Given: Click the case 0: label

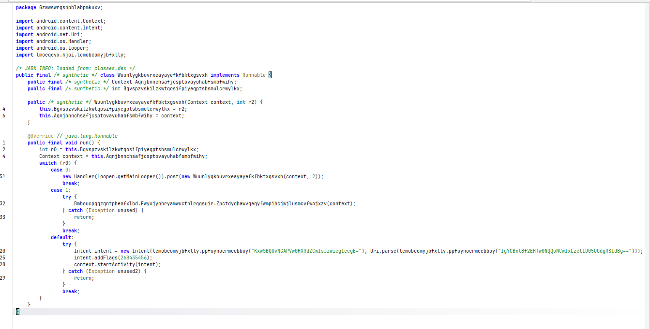Looking at the screenshot, I should [61, 170].
